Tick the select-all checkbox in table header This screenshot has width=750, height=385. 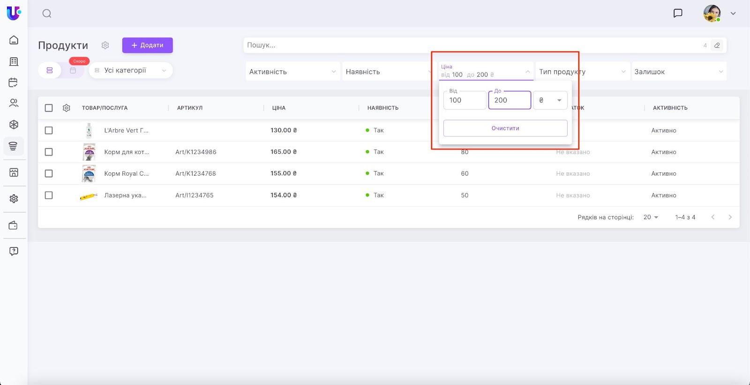[49, 108]
